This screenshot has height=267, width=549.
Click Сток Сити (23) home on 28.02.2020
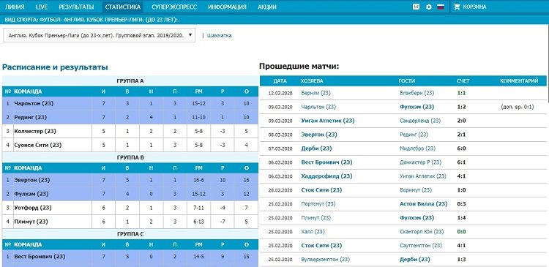(x=321, y=190)
